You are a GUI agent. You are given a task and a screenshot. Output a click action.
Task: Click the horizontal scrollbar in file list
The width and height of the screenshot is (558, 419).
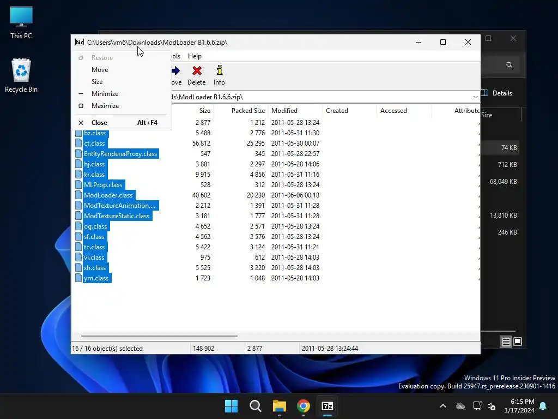(159, 336)
